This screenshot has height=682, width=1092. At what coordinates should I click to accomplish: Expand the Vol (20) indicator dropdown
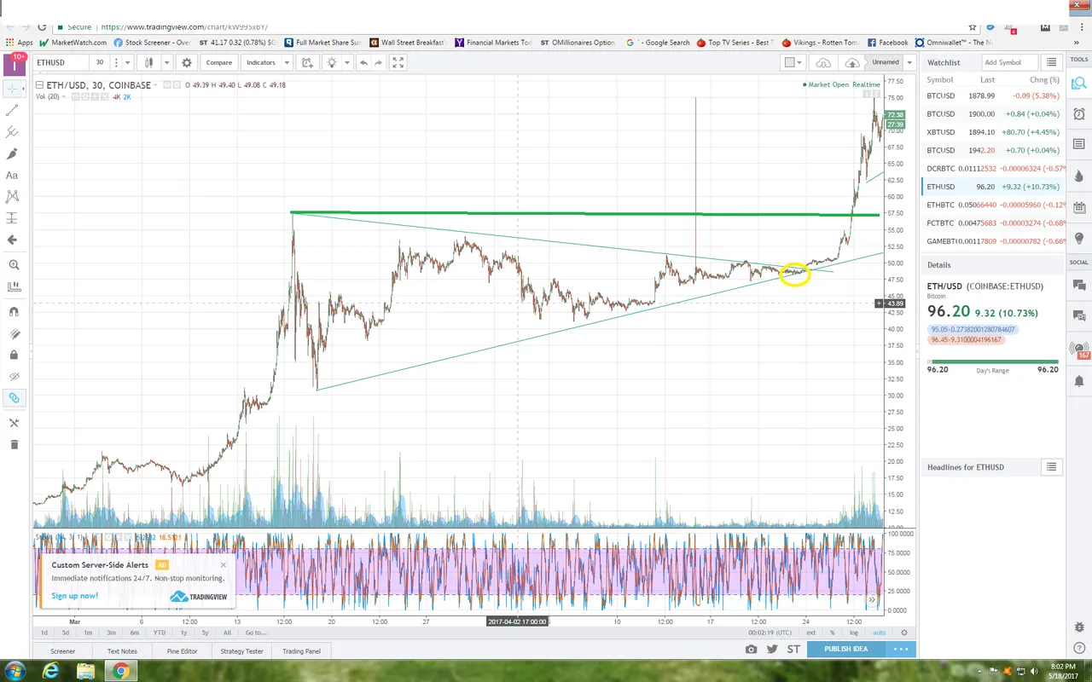63,96
